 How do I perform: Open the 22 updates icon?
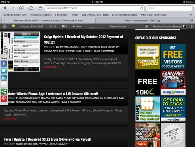click(53, 26)
